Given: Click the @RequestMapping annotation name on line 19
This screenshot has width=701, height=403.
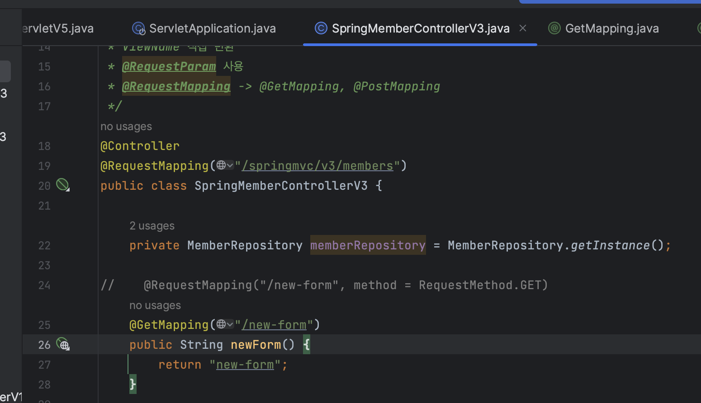Looking at the screenshot, I should [155, 166].
